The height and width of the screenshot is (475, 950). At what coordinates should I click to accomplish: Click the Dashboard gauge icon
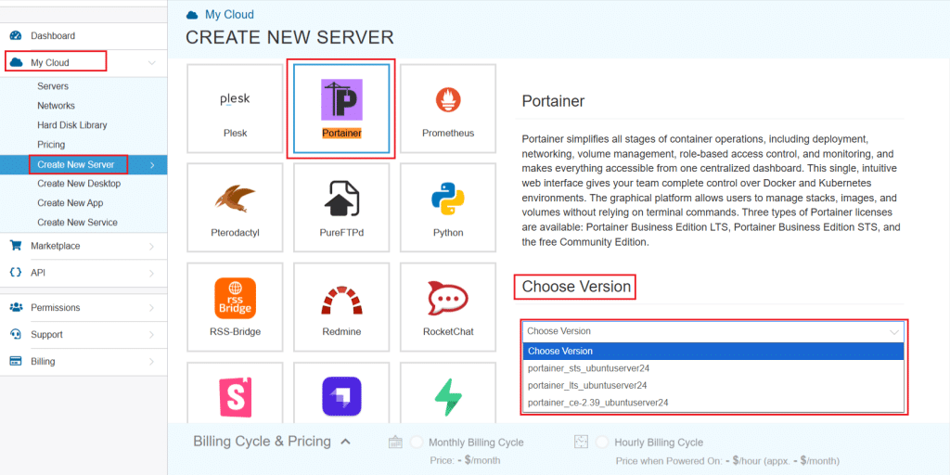point(16,36)
